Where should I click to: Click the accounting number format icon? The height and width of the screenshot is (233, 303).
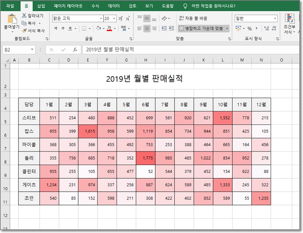click(x=238, y=28)
